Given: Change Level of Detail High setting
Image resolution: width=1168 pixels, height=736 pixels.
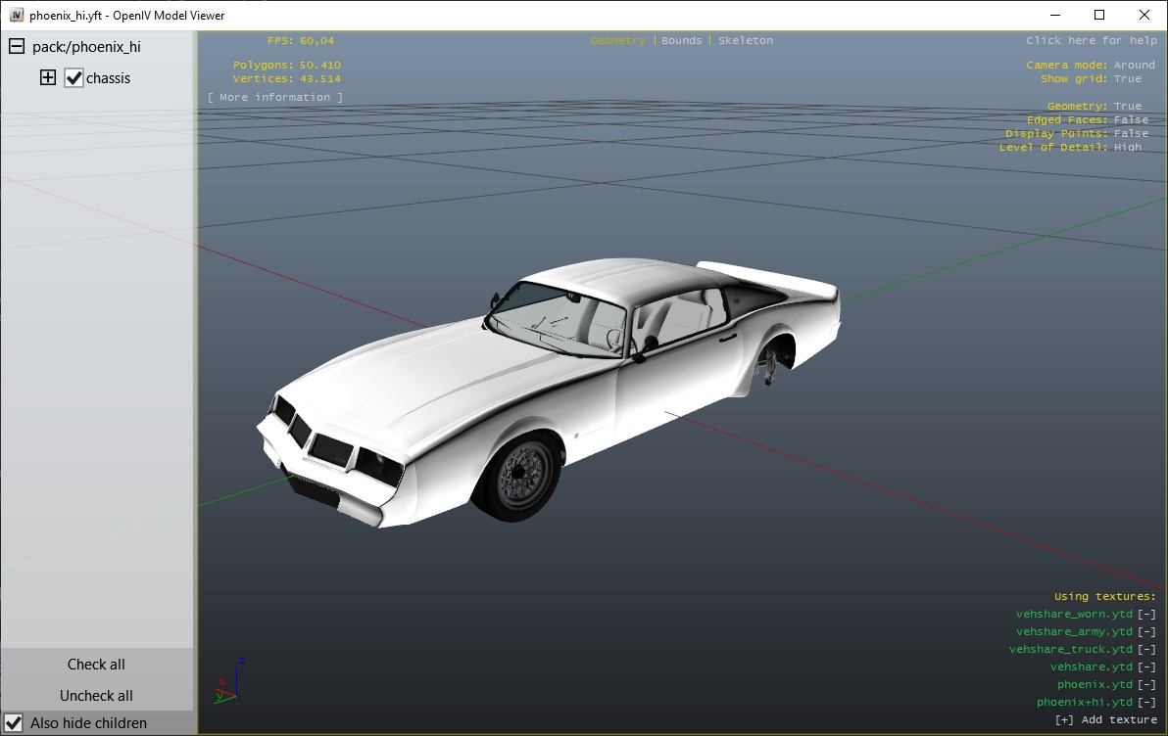Looking at the screenshot, I should (1128, 147).
